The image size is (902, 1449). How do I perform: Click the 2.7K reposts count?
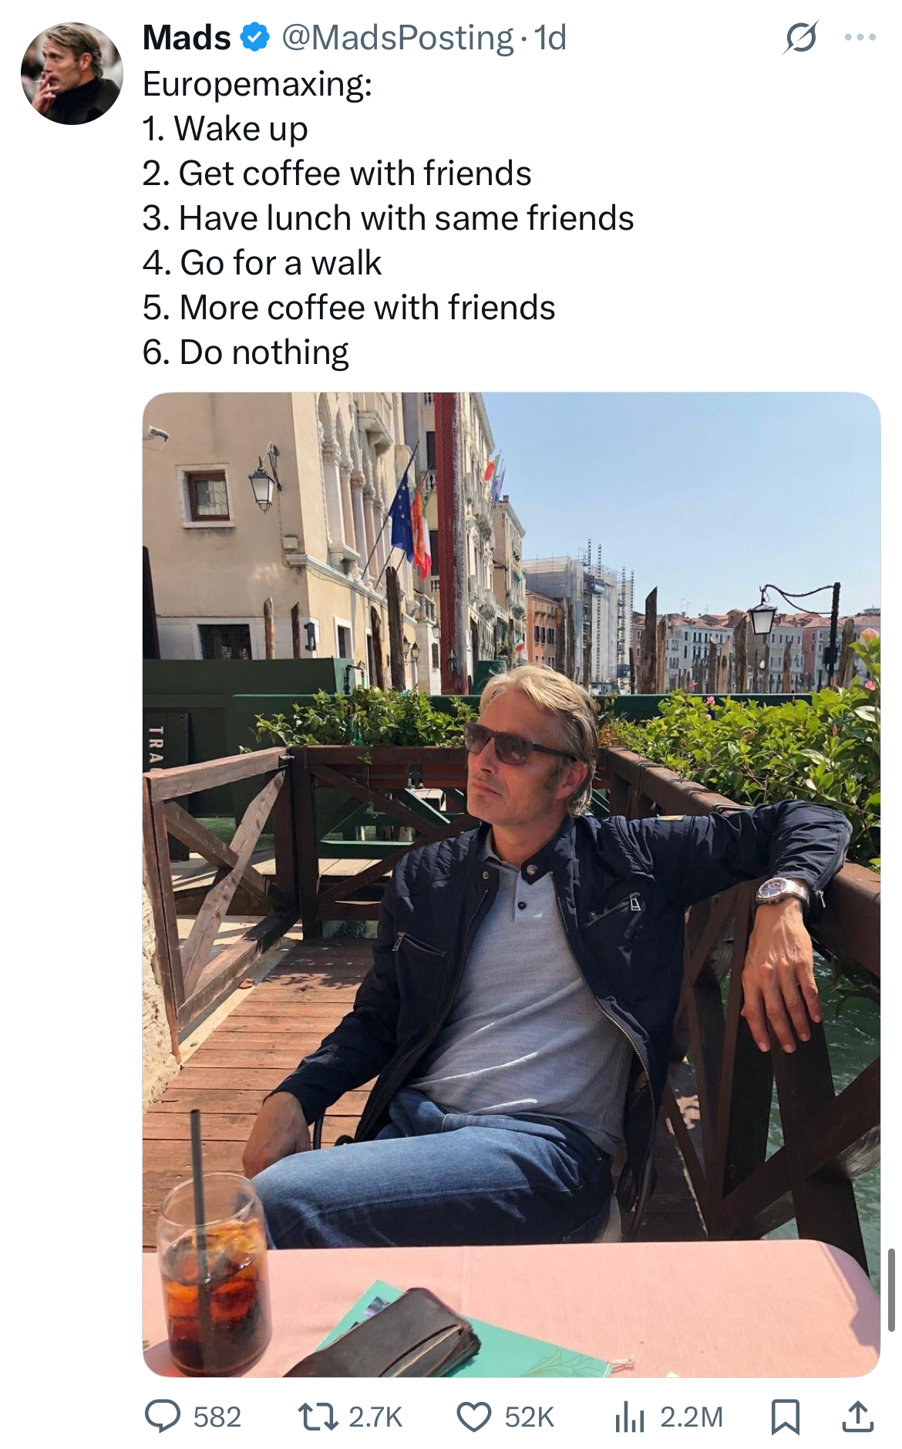[375, 1417]
